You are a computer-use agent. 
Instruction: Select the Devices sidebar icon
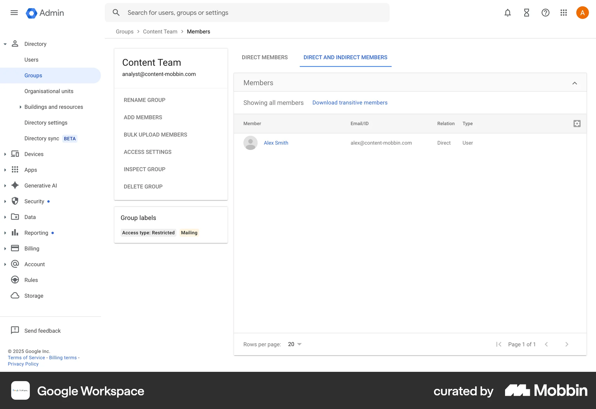coord(15,154)
